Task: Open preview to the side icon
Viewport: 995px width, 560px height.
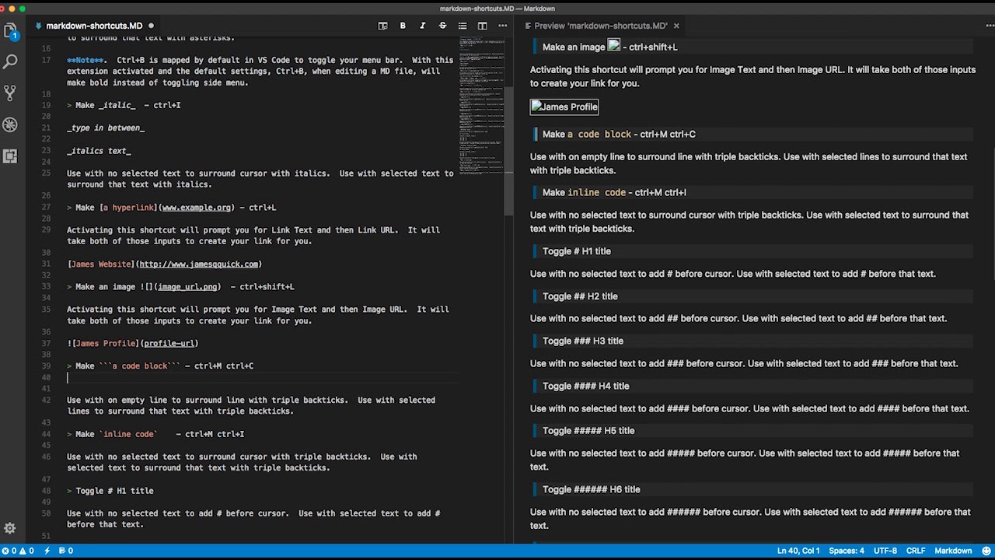Action: [382, 26]
